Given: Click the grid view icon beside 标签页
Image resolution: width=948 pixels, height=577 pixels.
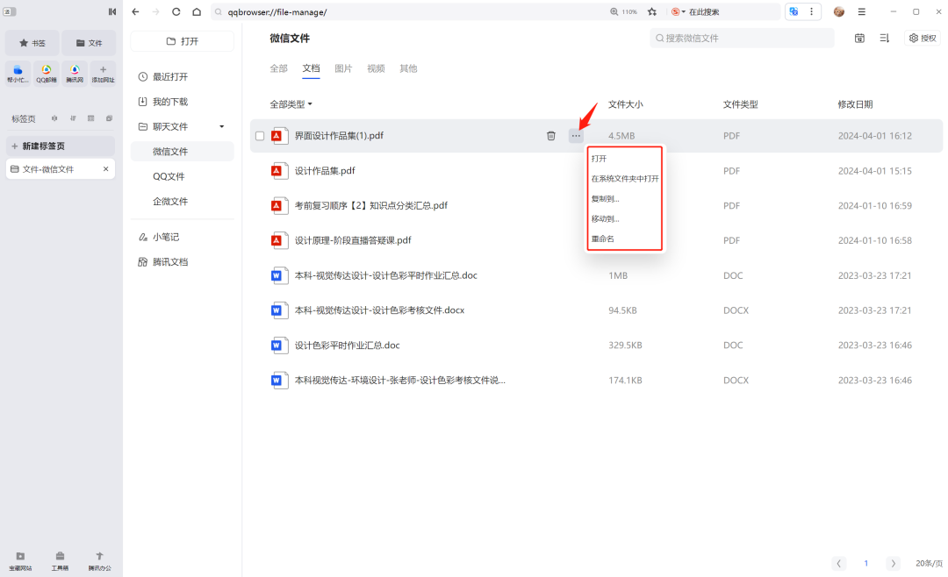Looking at the screenshot, I should 90,118.
